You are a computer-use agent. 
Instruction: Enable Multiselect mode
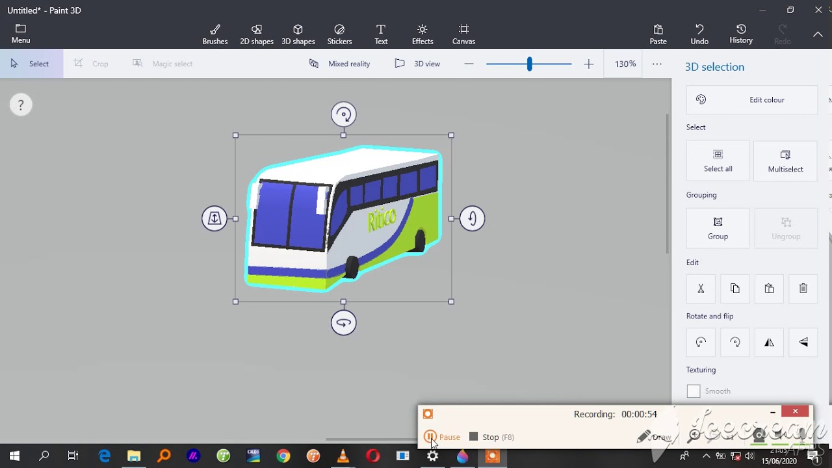785,161
